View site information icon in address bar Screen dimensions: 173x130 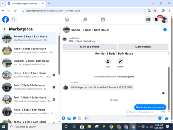(x=23, y=11)
